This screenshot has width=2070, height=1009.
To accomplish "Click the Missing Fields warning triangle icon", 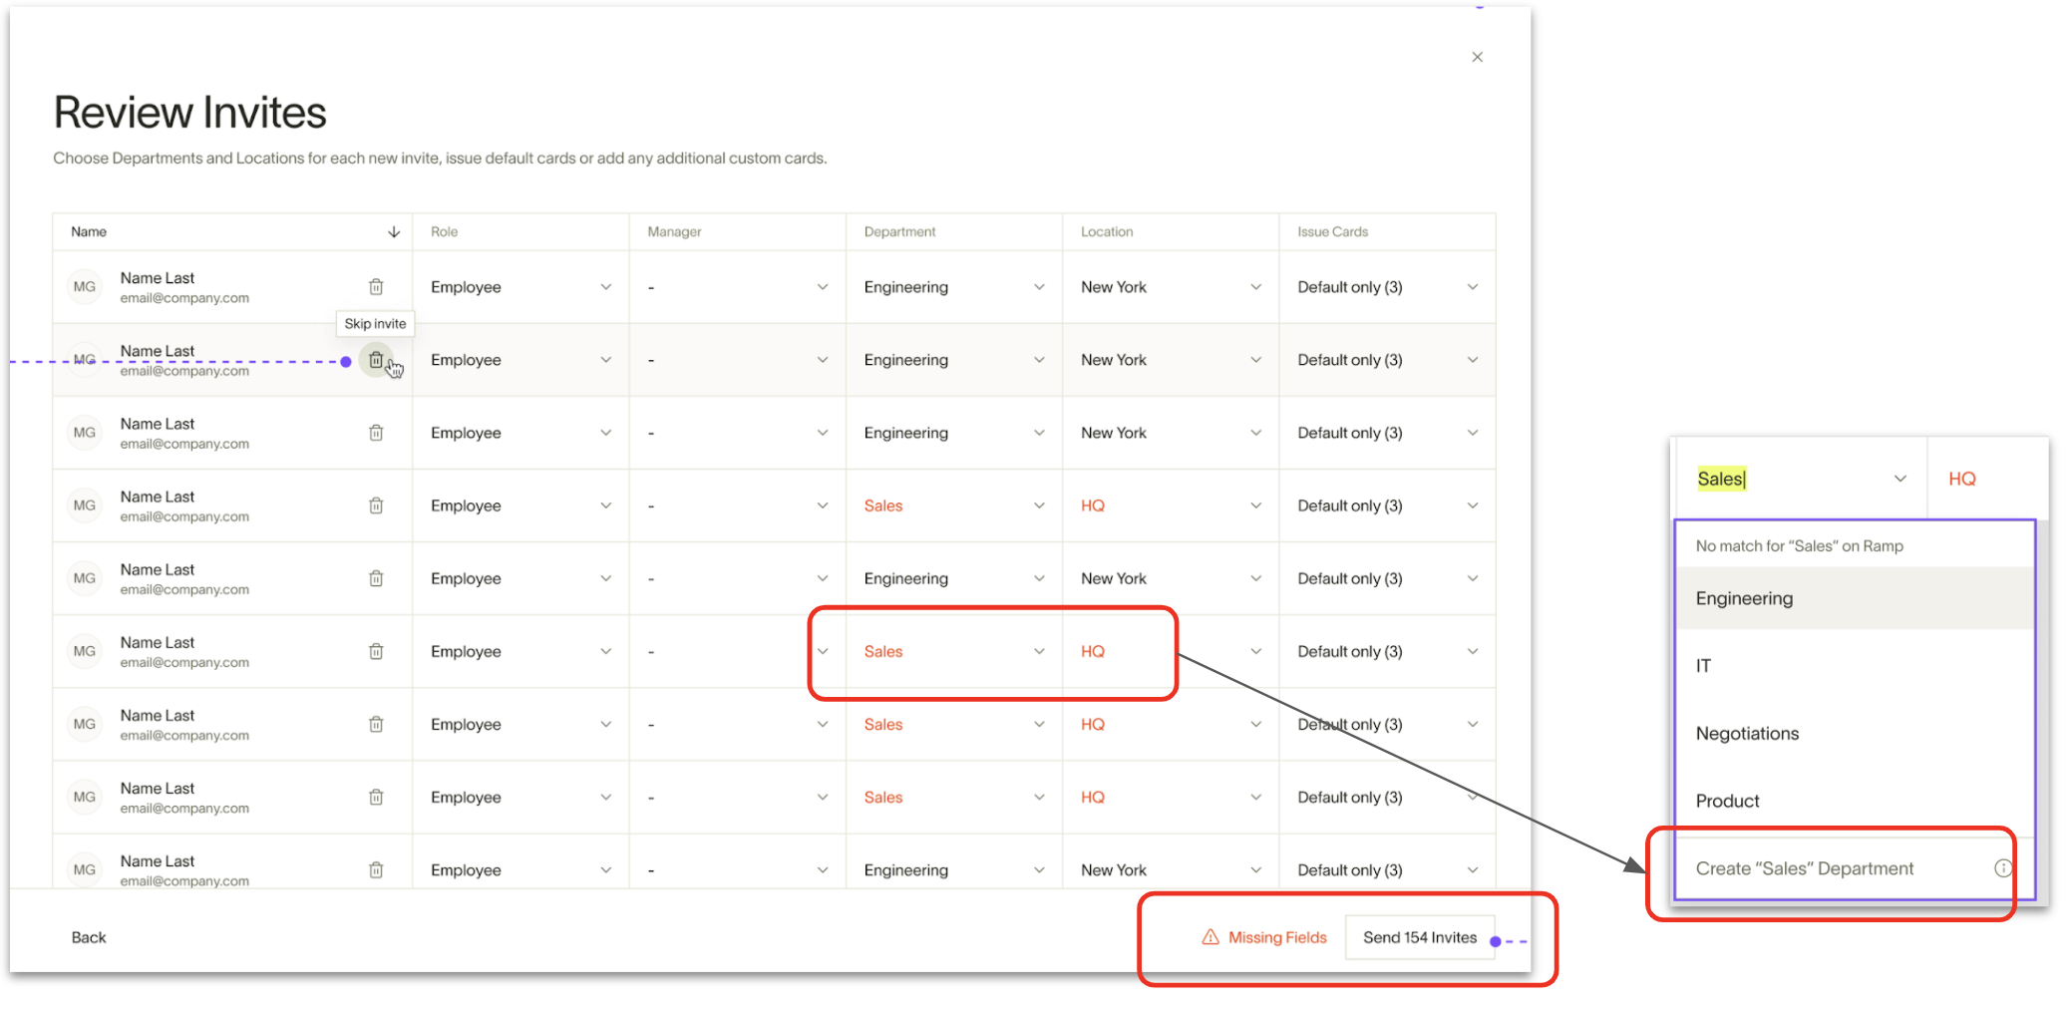I will click(1210, 937).
